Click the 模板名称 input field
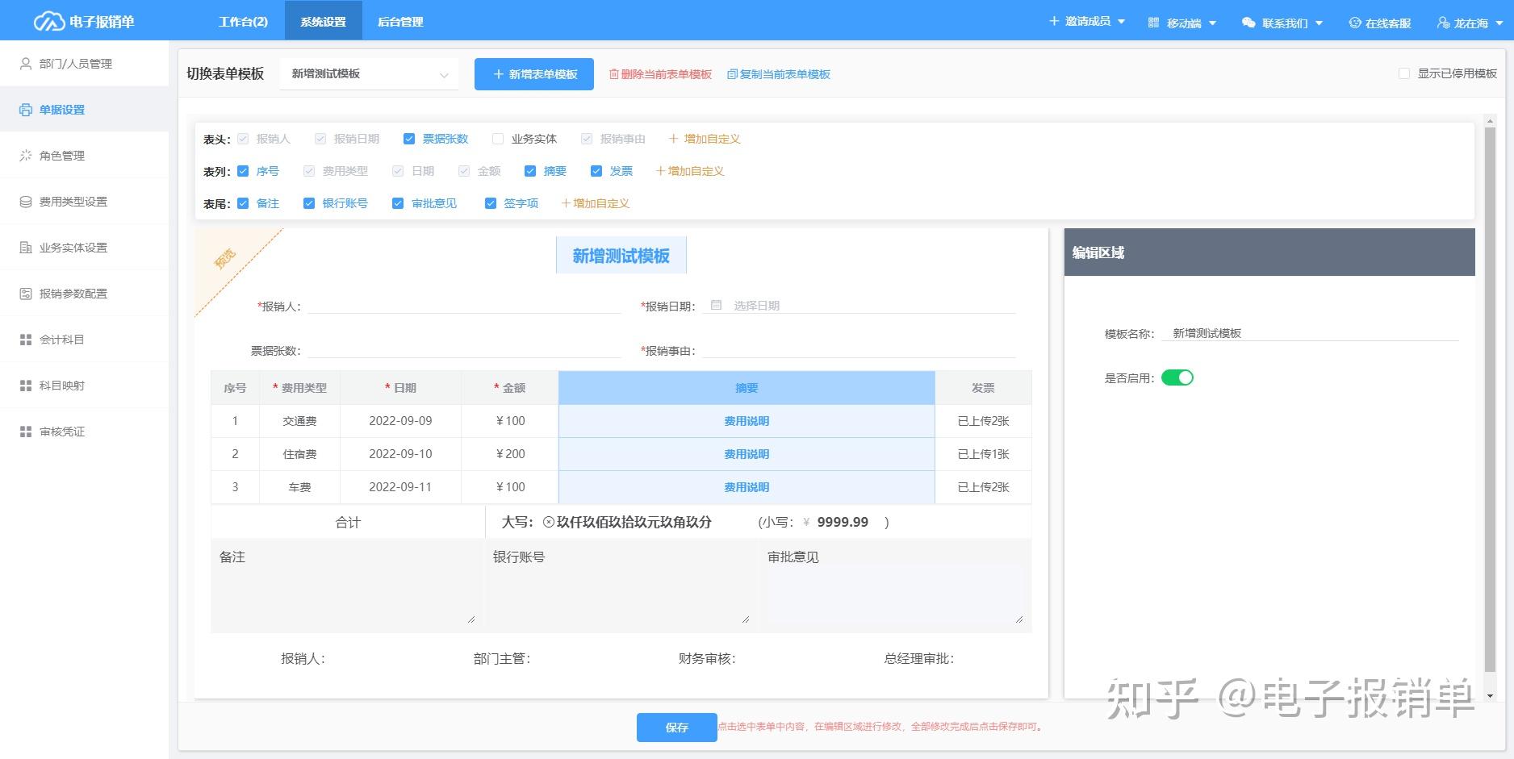 click(x=1310, y=333)
